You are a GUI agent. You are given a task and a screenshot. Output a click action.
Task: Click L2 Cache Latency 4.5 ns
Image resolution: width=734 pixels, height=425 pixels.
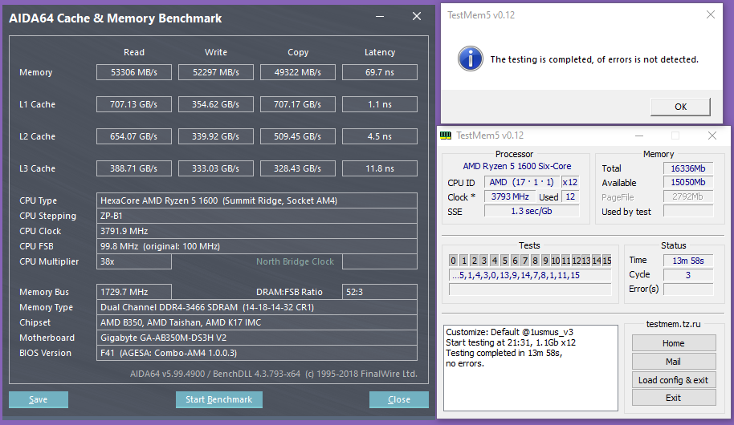380,136
